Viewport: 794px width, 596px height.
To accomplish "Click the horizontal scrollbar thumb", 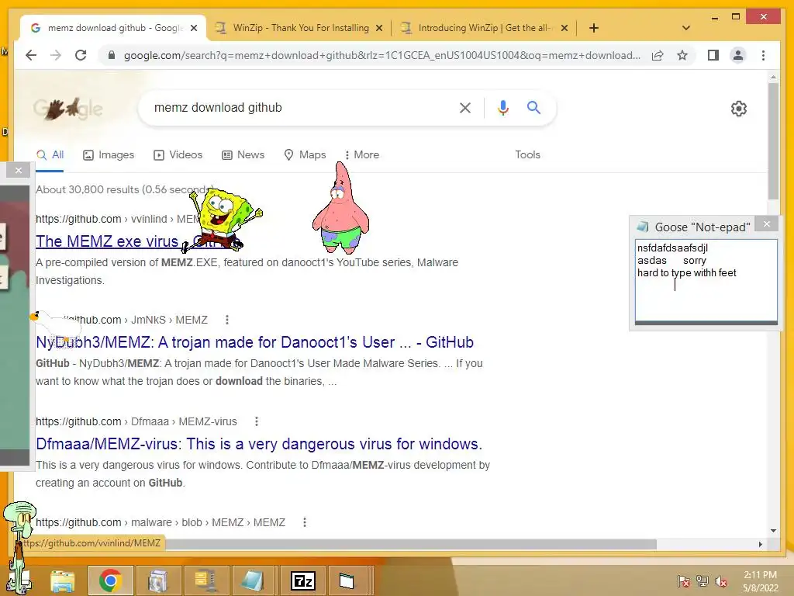I will (x=411, y=544).
